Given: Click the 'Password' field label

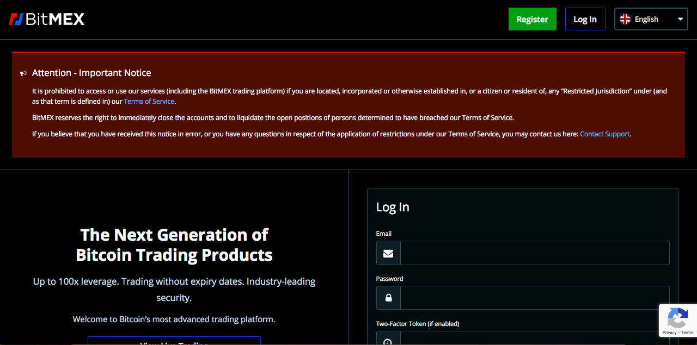Looking at the screenshot, I should point(390,279).
